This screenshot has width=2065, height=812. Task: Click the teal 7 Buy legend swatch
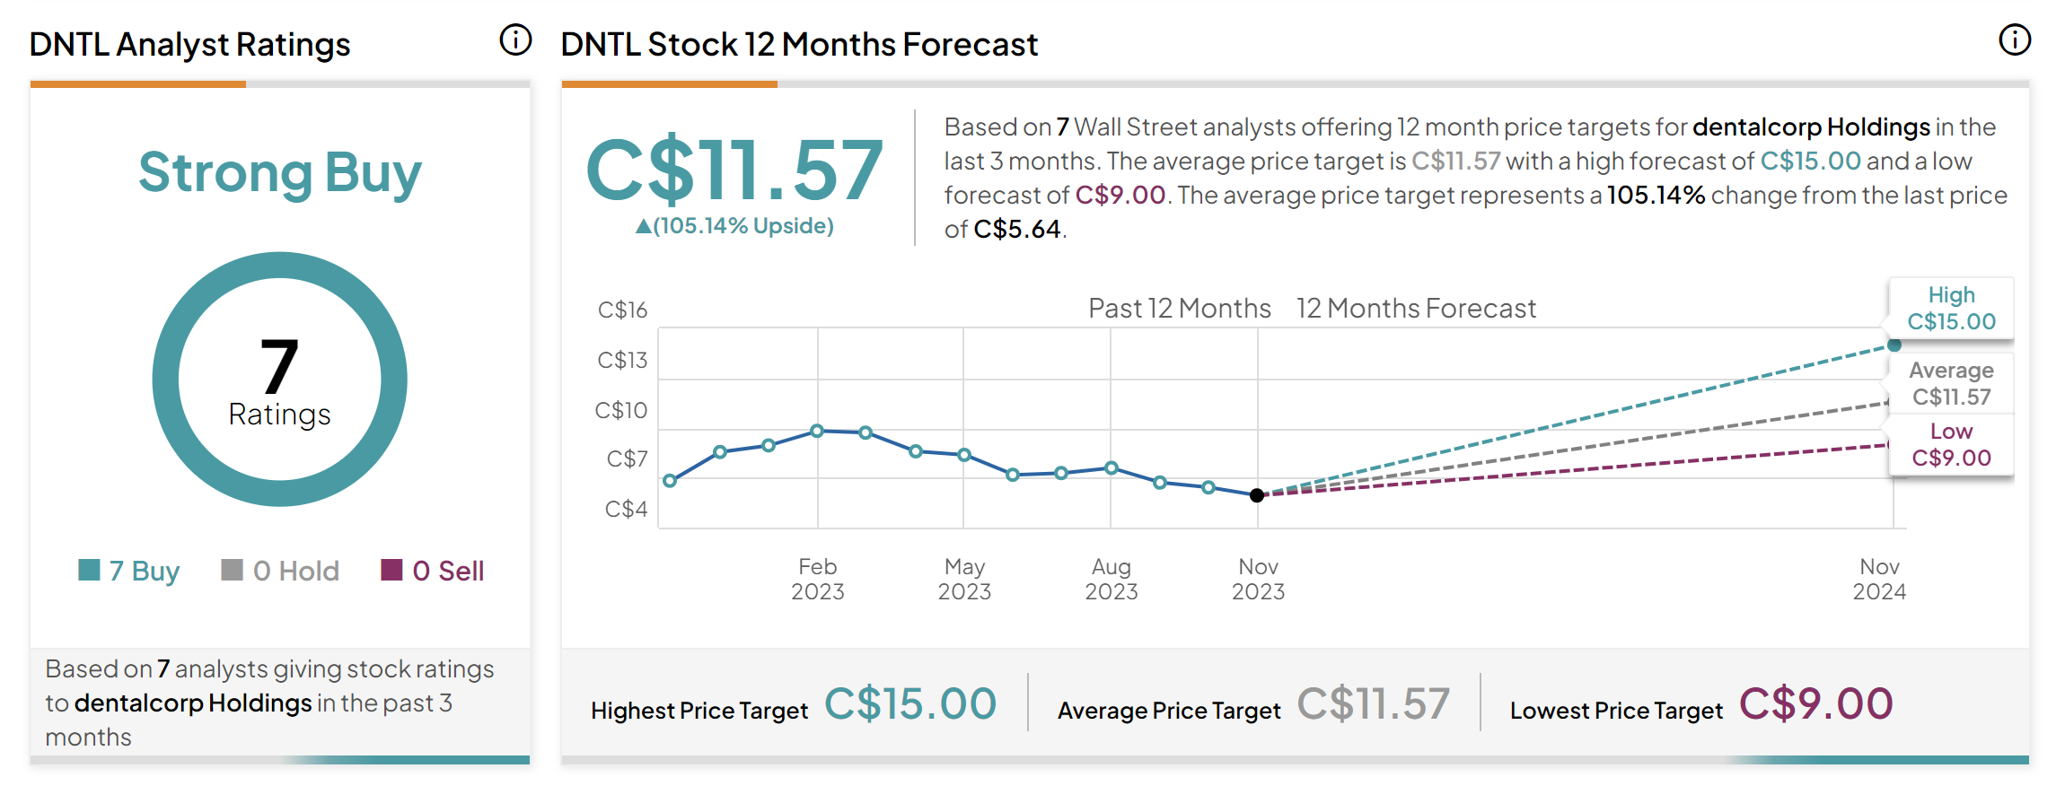(x=89, y=570)
